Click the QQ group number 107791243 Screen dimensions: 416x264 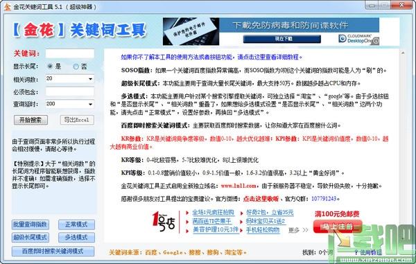324,199
